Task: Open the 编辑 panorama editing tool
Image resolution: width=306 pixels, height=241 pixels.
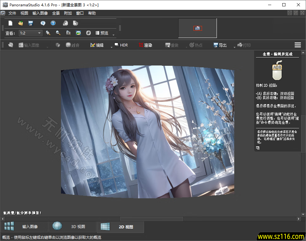Action: 97,45
